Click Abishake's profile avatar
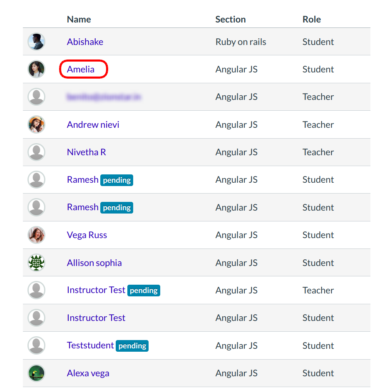The height and width of the screenshot is (390, 380). [36, 42]
